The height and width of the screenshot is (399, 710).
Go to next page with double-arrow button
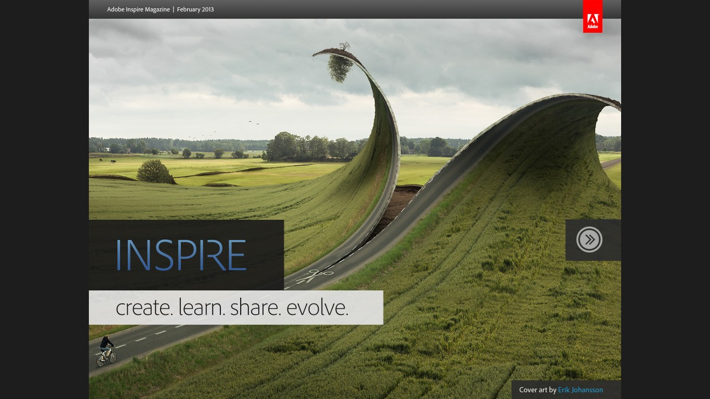(x=589, y=240)
